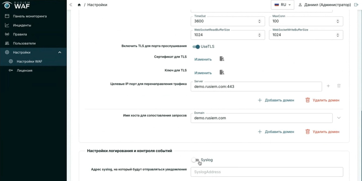The height and width of the screenshot is (181, 362).
Task: Open Инциденты in the sidebar
Action: click(22, 25)
